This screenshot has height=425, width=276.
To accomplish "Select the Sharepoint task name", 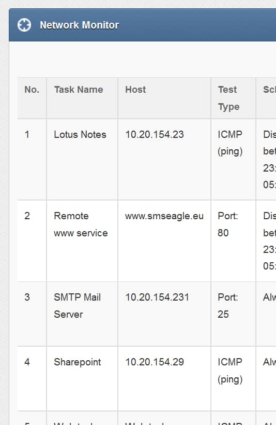I will tap(78, 362).
